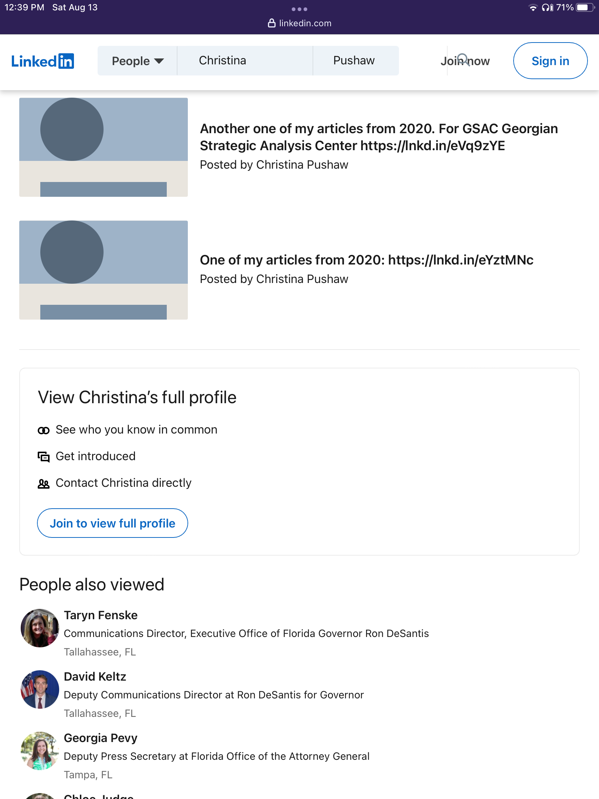The width and height of the screenshot is (599, 799).
Task: Open David Keltz's profile
Action: pos(95,676)
